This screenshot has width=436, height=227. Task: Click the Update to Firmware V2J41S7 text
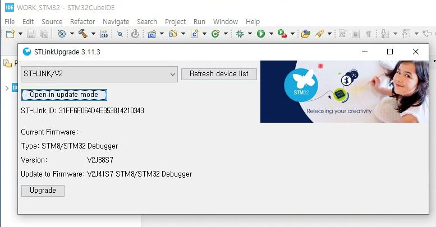click(106, 174)
